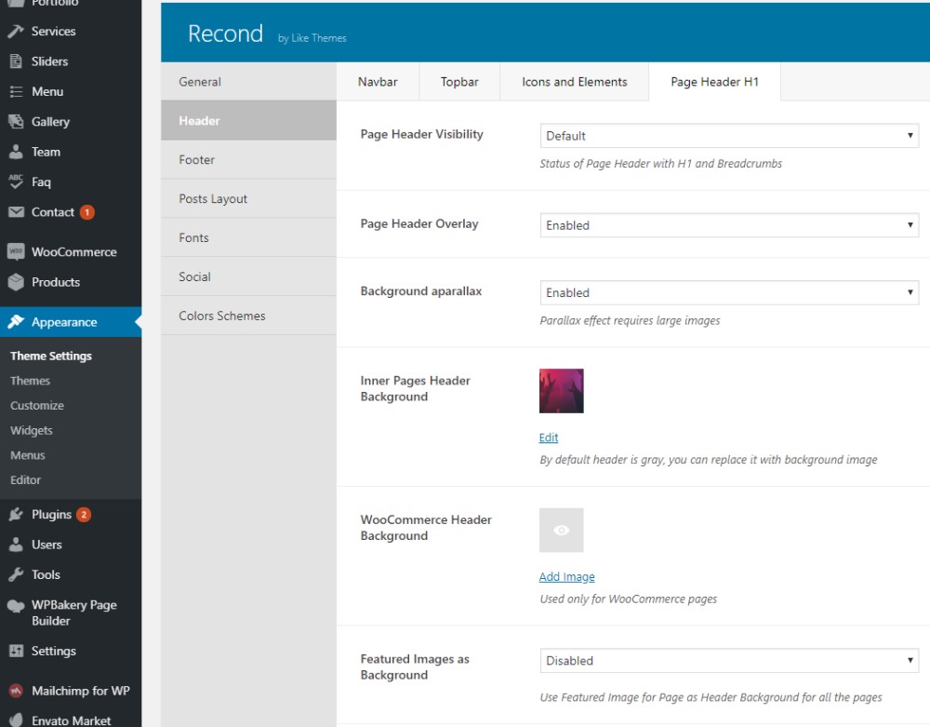Open the Customize submenu item
930x727 pixels.
pyautogui.click(x=37, y=405)
